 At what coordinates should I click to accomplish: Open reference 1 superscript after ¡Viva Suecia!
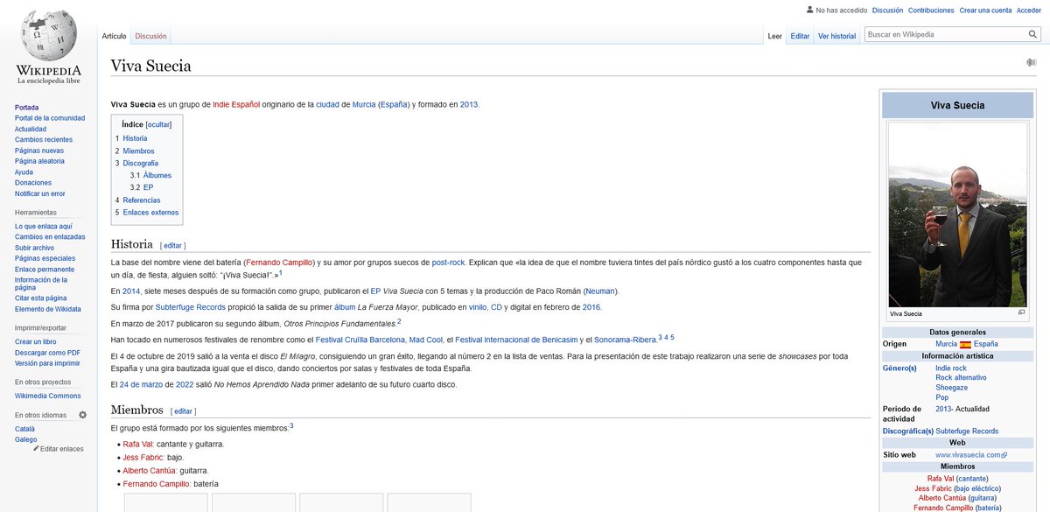pos(280,272)
